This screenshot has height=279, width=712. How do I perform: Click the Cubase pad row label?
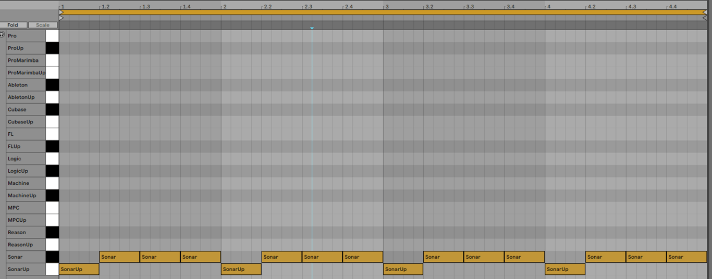(26, 109)
